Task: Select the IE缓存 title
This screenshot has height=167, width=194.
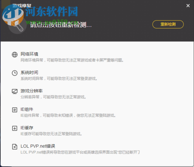Action: click(27, 128)
